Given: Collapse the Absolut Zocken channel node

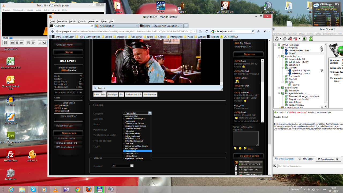Looking at the screenshot, I should click(x=279, y=56).
